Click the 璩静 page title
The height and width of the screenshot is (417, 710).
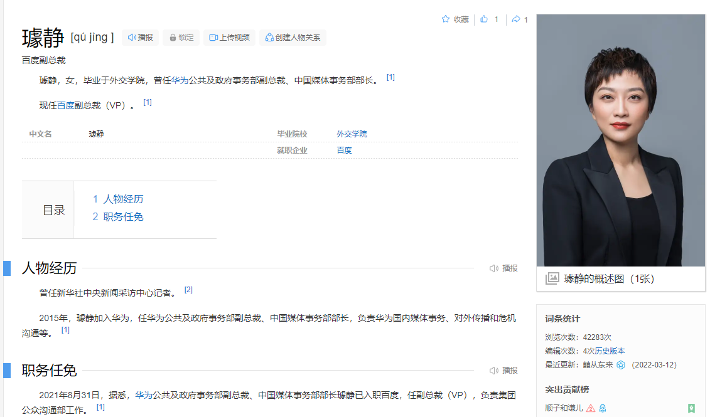click(x=43, y=38)
